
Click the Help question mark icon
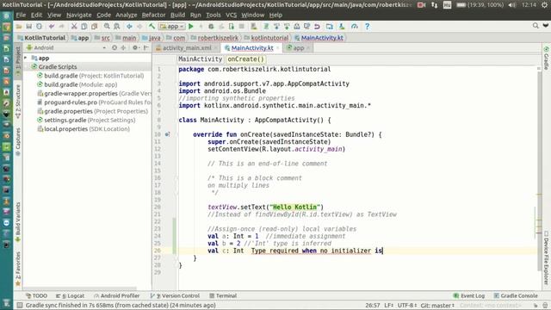point(367,27)
